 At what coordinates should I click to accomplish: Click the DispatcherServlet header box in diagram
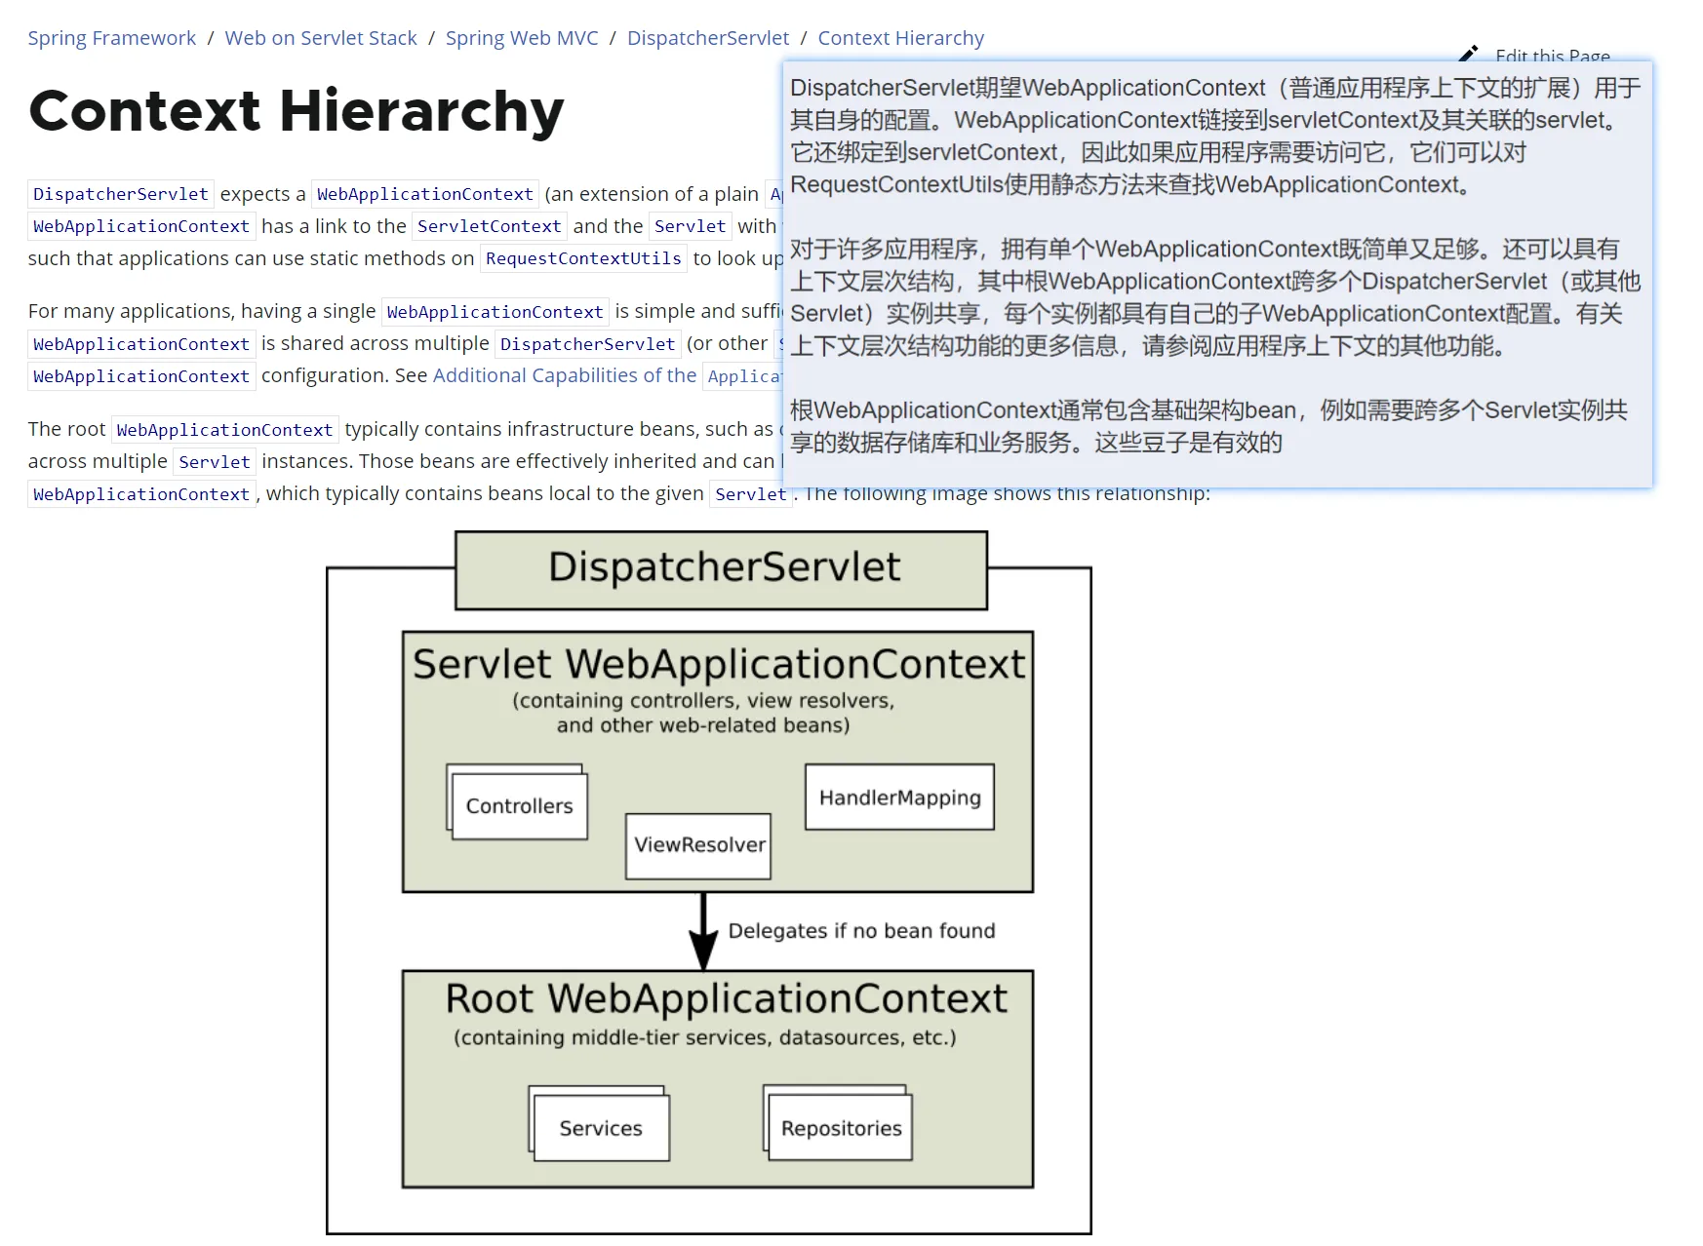click(x=722, y=569)
